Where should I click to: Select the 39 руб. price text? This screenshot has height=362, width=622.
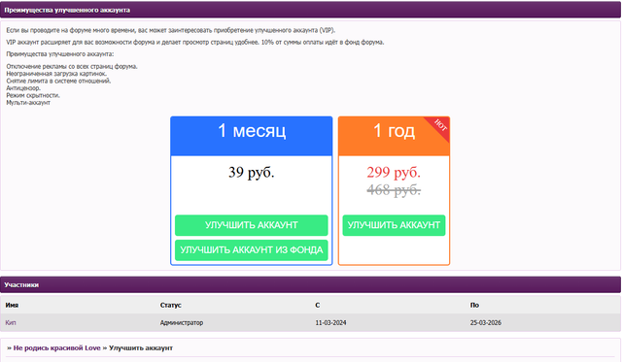point(252,173)
